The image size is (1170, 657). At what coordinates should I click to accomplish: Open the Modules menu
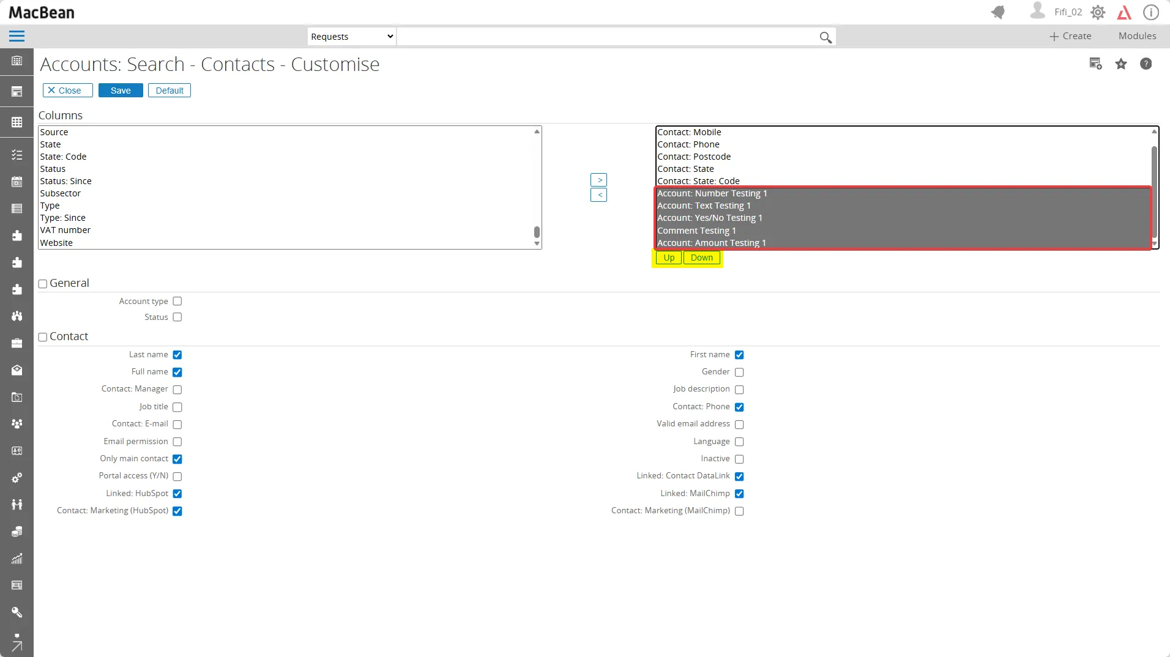click(x=1137, y=36)
